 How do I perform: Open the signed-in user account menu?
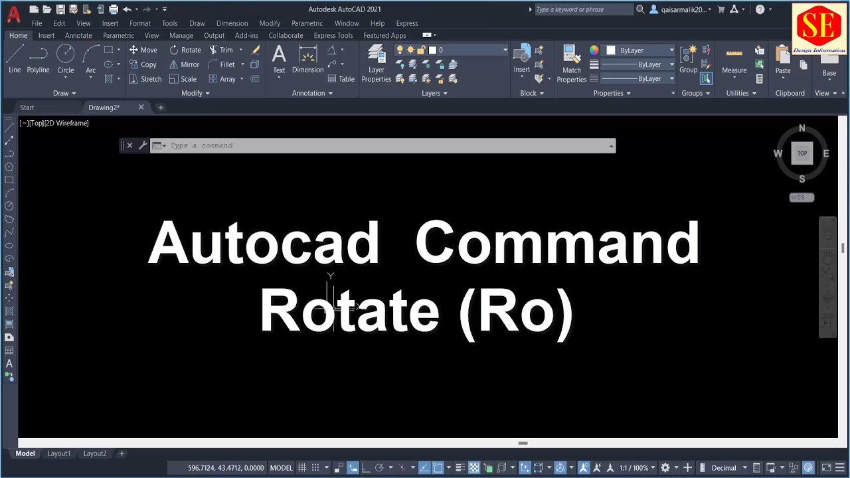coord(682,9)
